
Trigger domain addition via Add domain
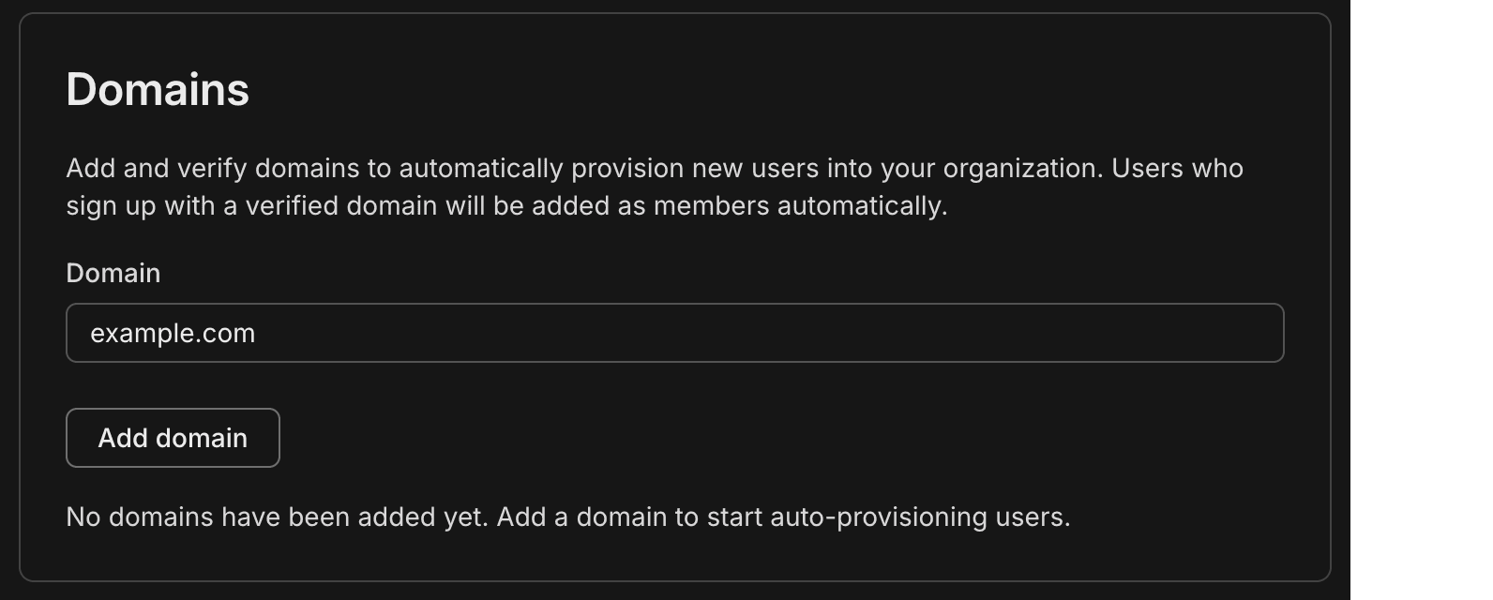pos(172,437)
